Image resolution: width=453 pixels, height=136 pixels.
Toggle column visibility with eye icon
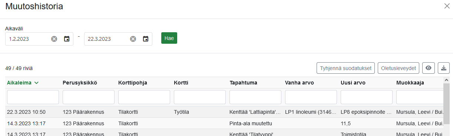(x=429, y=68)
